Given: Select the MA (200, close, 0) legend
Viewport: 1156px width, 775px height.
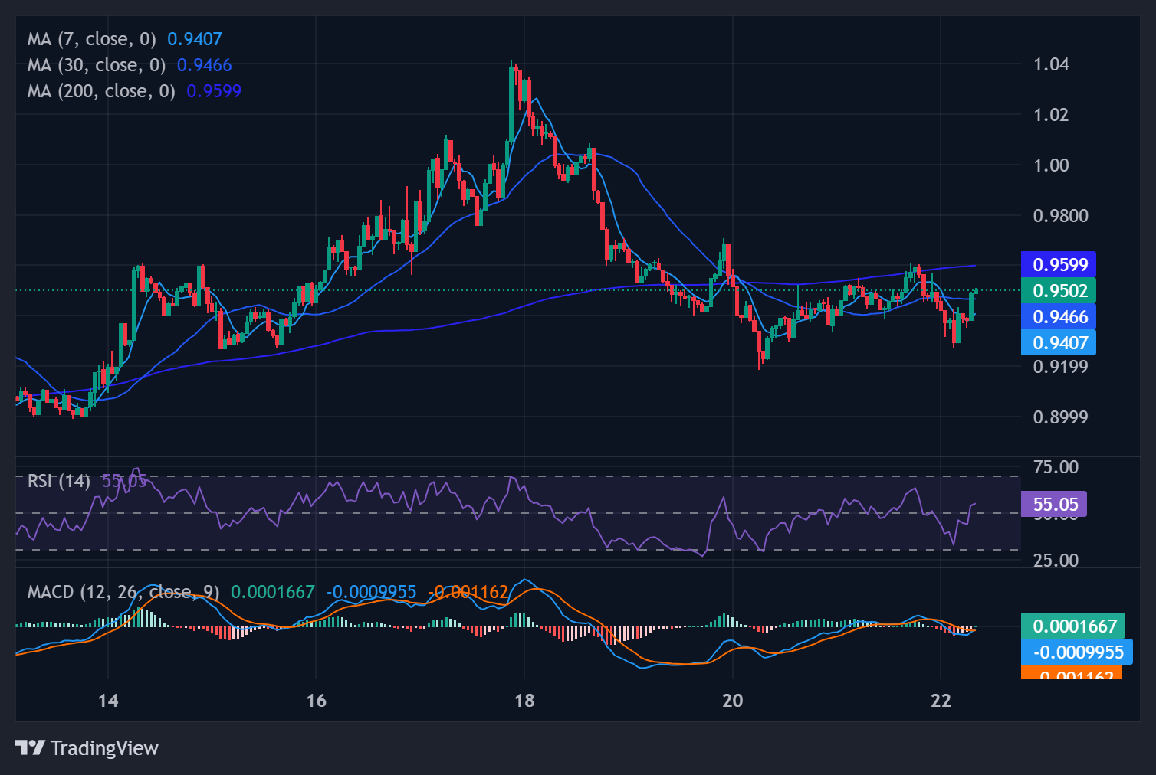Looking at the screenshot, I should (100, 91).
